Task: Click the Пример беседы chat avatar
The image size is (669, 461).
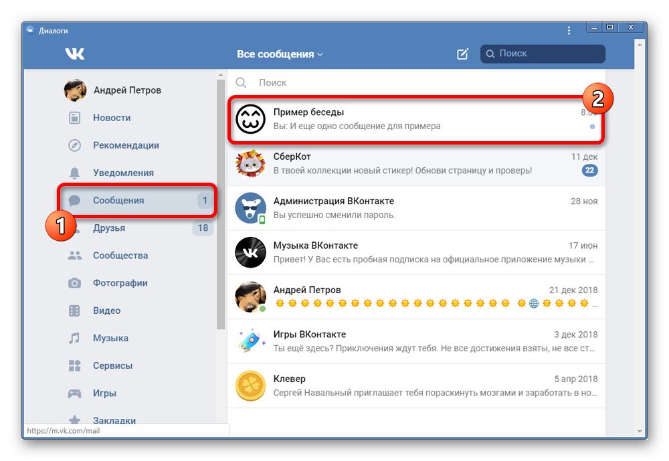Action: click(250, 119)
